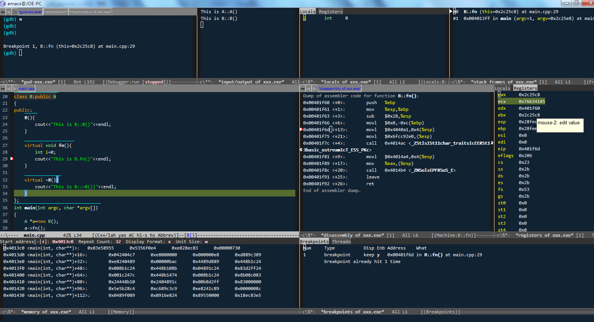Click edx register value 0x401f60
The image size is (594, 322).
[x=529, y=108]
